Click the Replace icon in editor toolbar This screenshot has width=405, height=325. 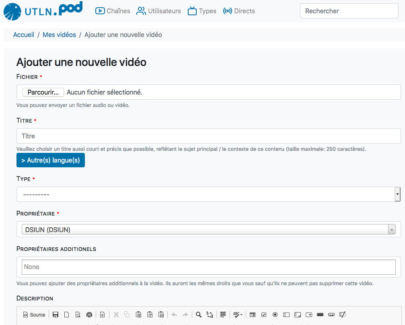(210, 315)
